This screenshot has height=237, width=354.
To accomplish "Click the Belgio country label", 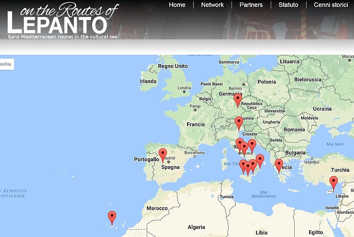I will click(x=205, y=99).
